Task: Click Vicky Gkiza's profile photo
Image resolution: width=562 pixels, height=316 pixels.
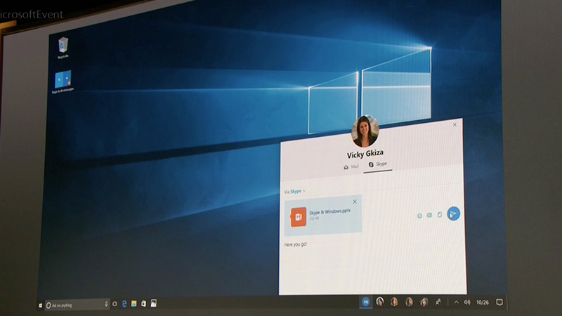Action: pos(365,131)
